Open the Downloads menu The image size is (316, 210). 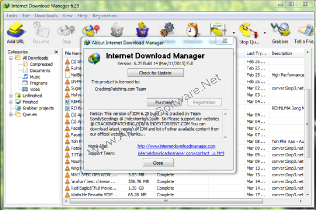click(x=46, y=16)
